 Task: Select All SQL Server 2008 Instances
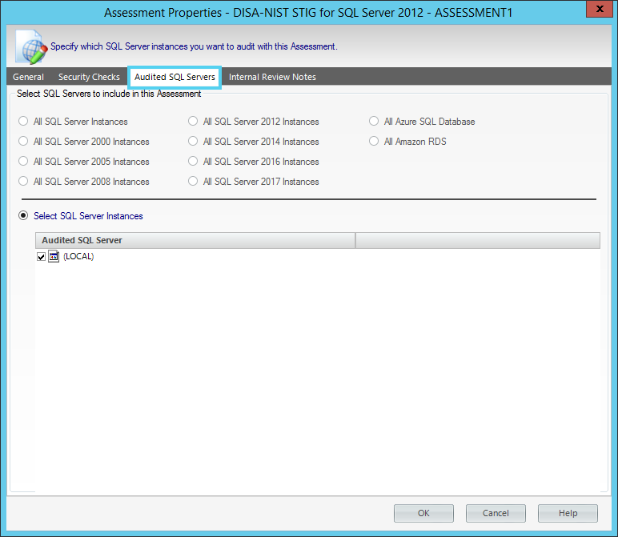[x=23, y=181]
